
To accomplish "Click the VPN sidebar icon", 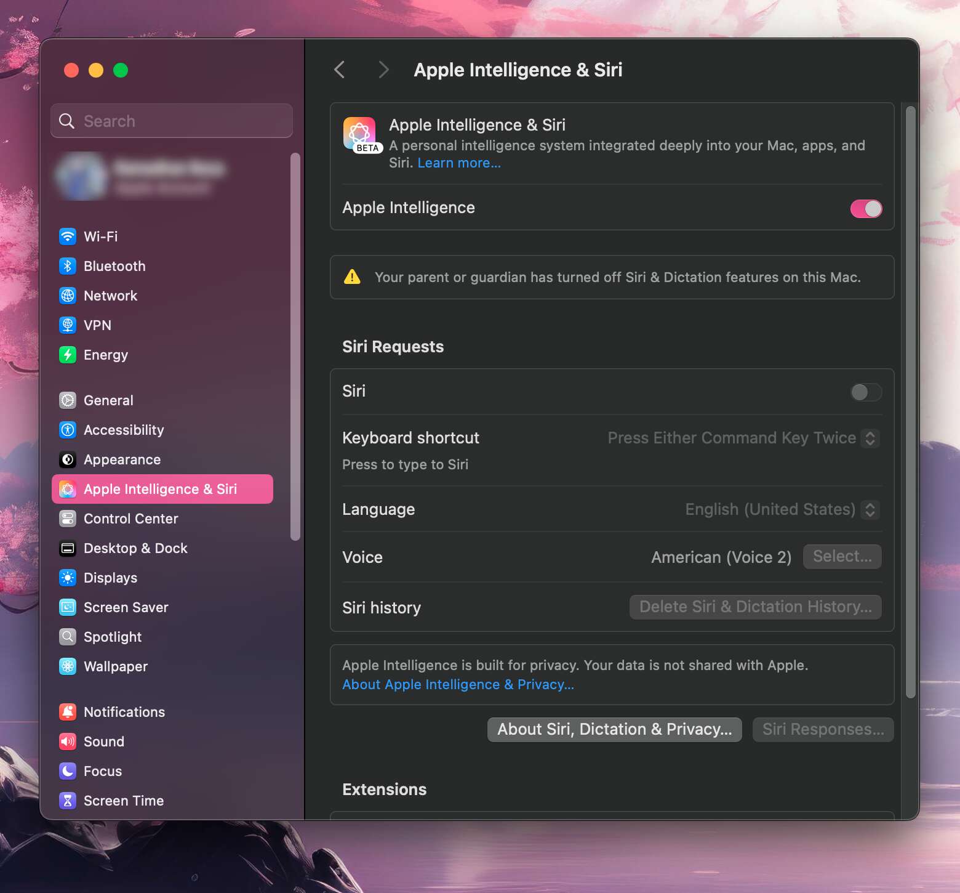I will point(68,325).
